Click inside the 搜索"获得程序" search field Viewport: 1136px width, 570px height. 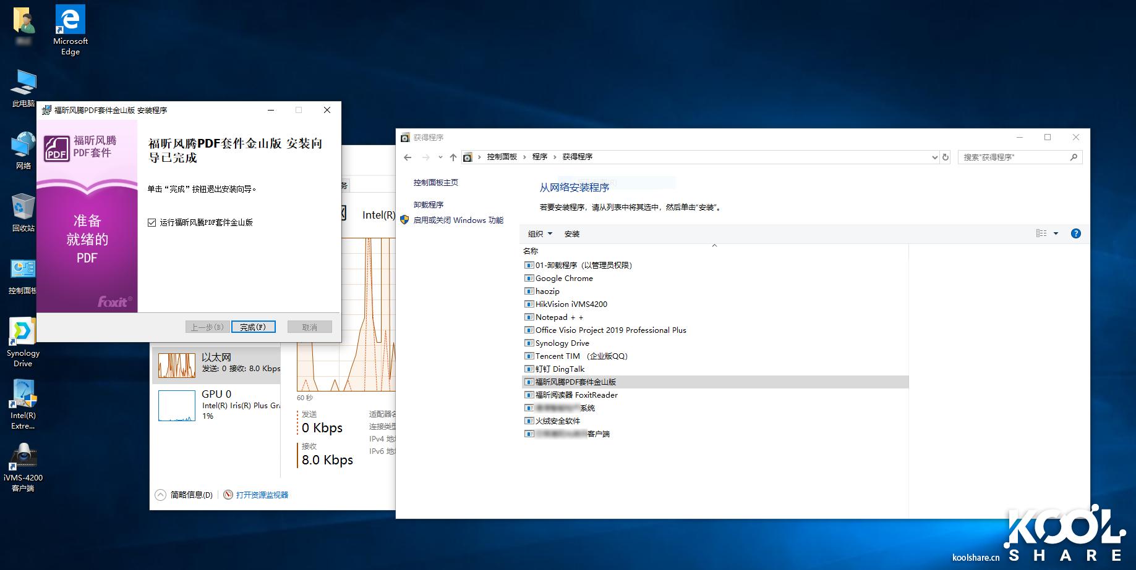click(1008, 157)
